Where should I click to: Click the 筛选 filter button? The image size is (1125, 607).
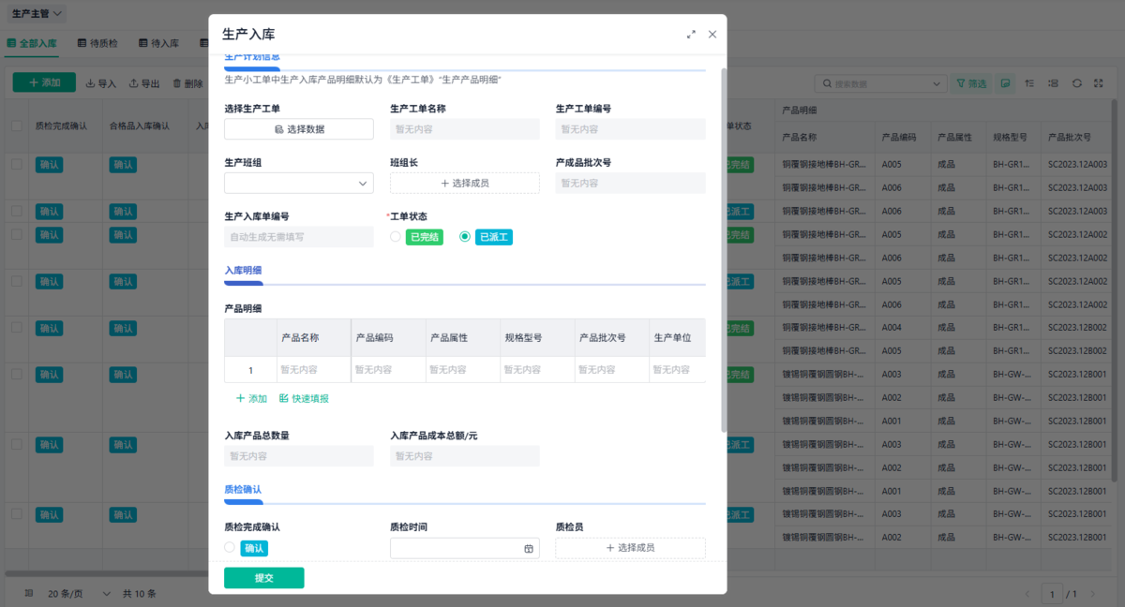[x=971, y=83]
